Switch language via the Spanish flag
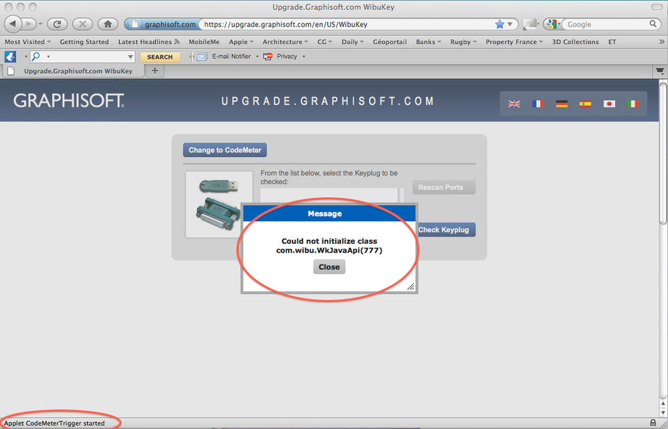The height and width of the screenshot is (429, 668). click(x=585, y=104)
